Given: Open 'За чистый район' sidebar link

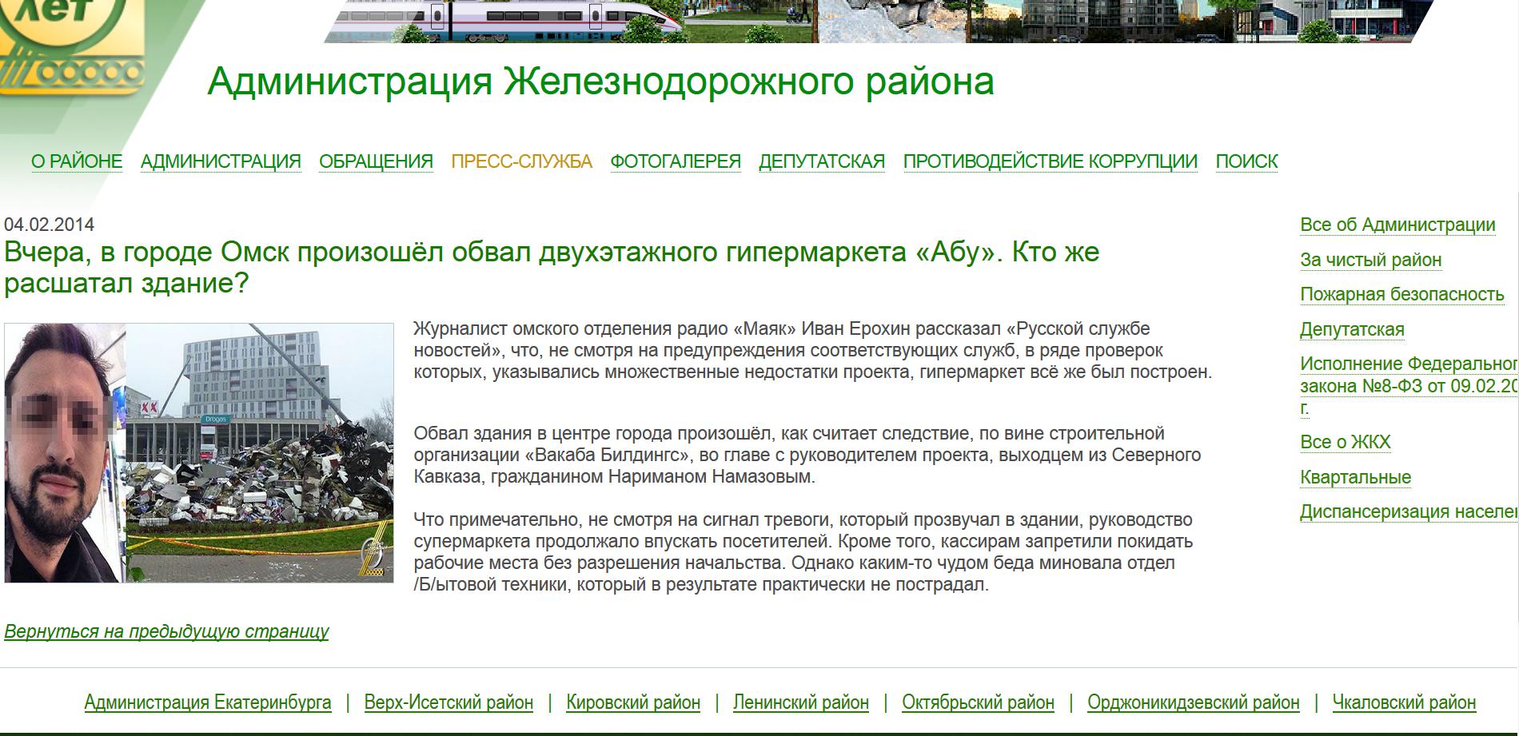Looking at the screenshot, I should tap(1371, 260).
